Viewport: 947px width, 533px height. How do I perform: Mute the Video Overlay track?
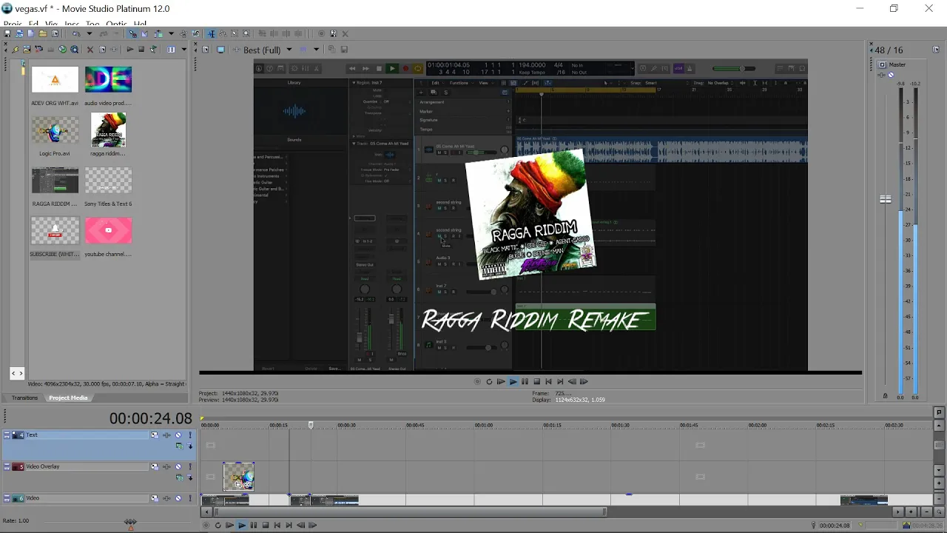pyautogui.click(x=178, y=466)
